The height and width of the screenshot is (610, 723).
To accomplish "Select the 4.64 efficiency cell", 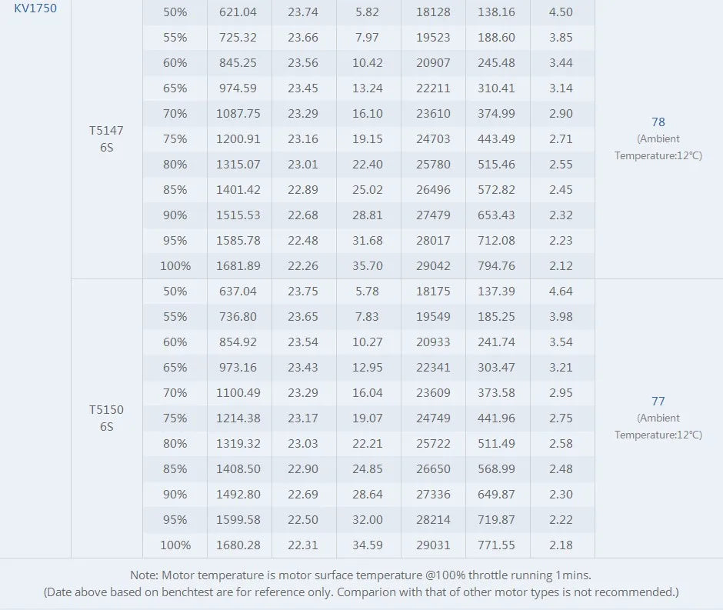I will (561, 292).
